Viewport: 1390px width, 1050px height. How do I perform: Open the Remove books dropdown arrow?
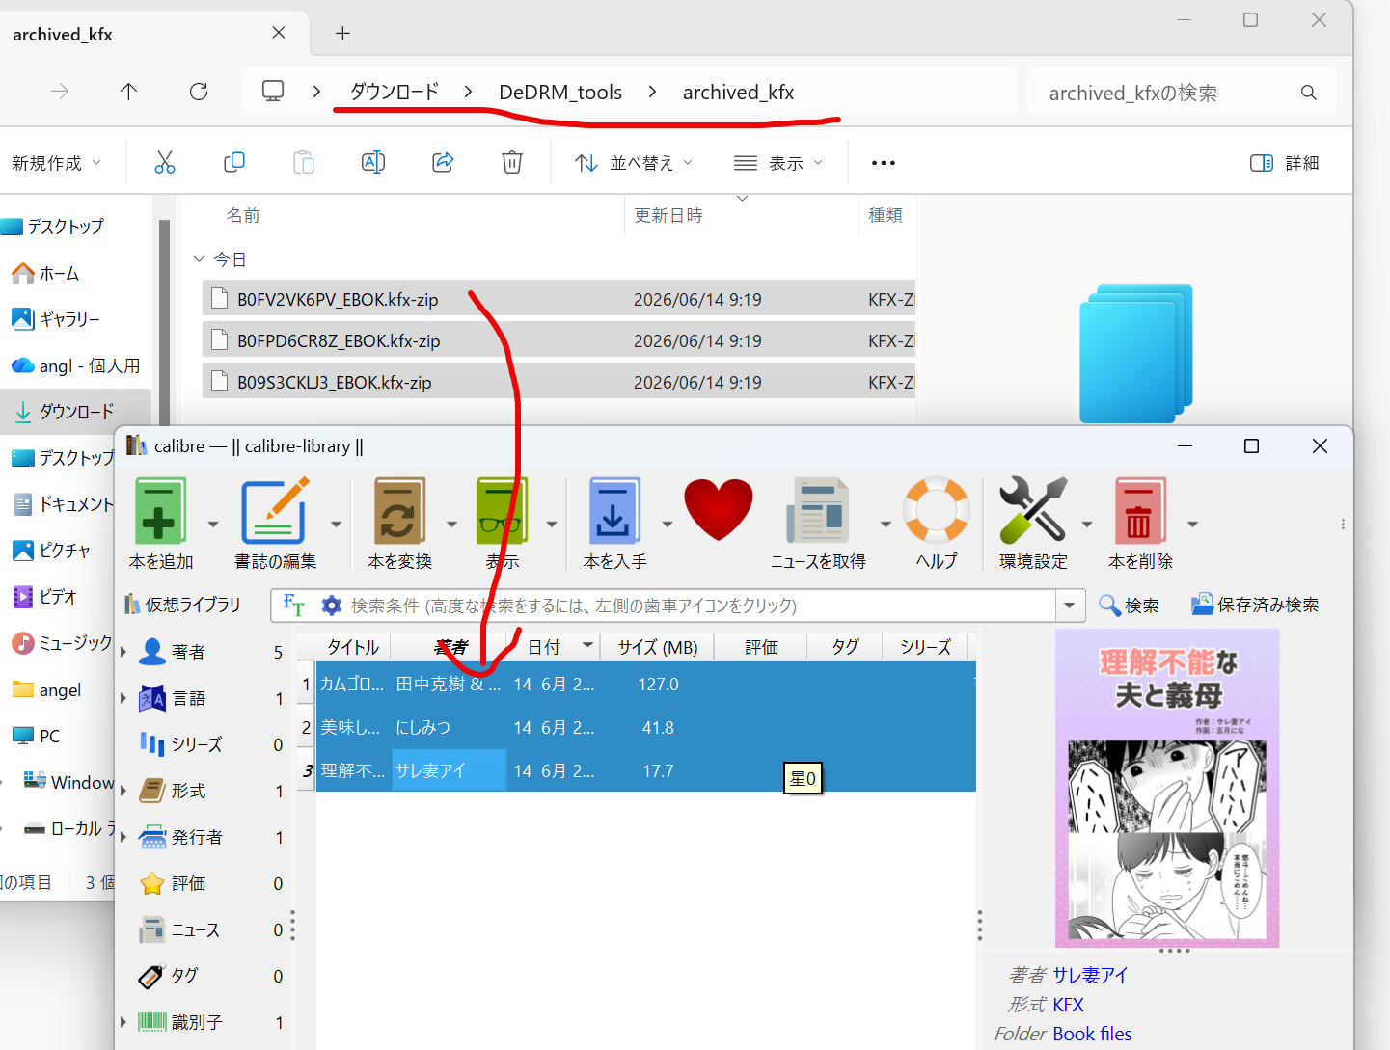coord(1192,524)
